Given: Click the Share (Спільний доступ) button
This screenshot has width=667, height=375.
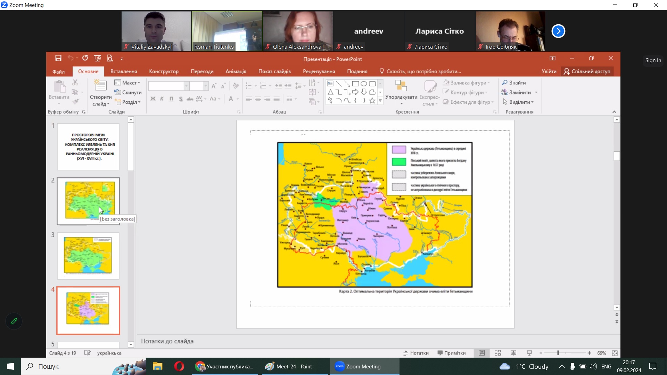Looking at the screenshot, I should [x=587, y=72].
